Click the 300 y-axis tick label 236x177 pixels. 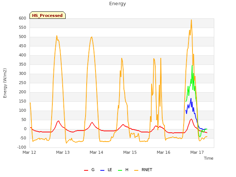(x=22, y=74)
